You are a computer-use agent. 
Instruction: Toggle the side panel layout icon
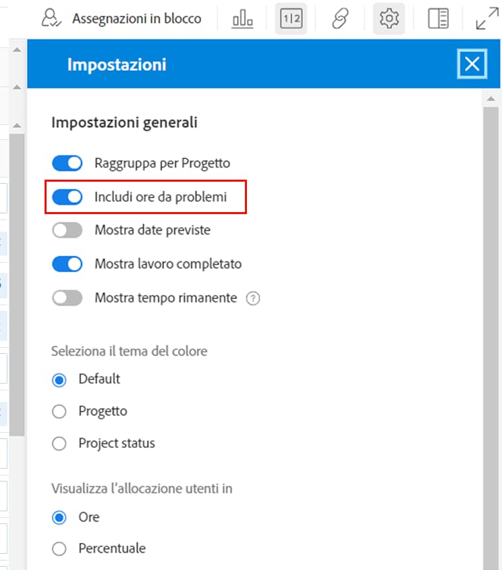pyautogui.click(x=438, y=18)
